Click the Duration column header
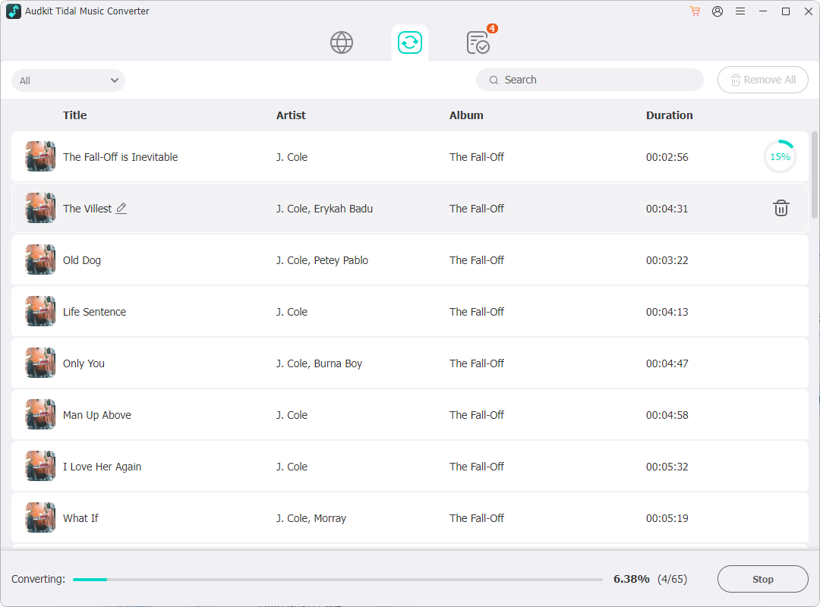This screenshot has height=607, width=820. click(x=670, y=115)
